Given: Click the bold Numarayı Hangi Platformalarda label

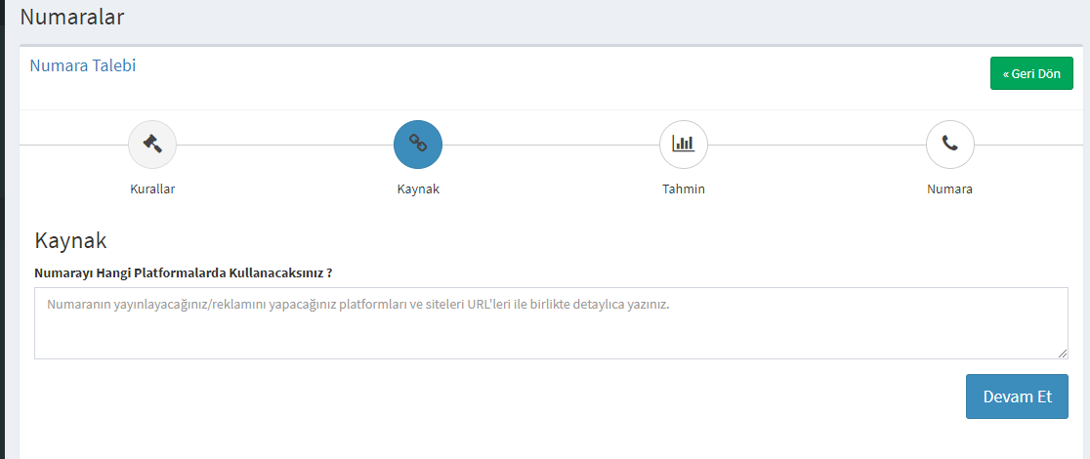Looking at the screenshot, I should [x=183, y=272].
